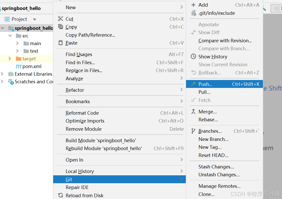
Task: Click the Merge fork icon
Action: [193, 112]
